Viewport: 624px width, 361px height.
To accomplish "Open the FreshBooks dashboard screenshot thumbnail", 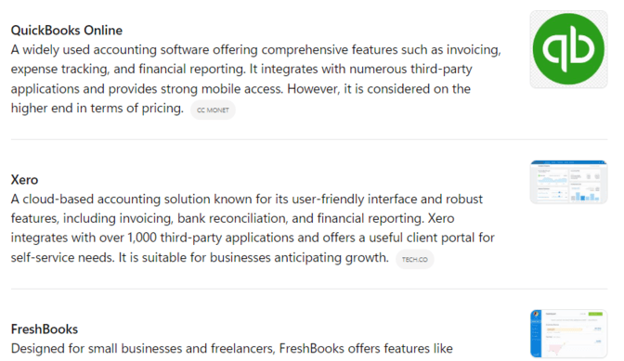I will (568, 334).
